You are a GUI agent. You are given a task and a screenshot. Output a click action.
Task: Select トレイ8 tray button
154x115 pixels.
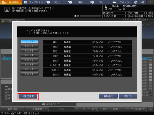pyautogui.click(x=29, y=74)
